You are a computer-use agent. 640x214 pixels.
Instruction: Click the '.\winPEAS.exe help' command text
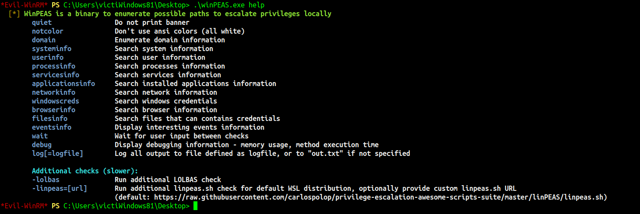tap(229, 5)
